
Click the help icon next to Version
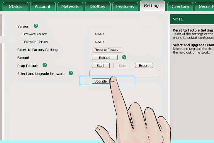(36, 26)
